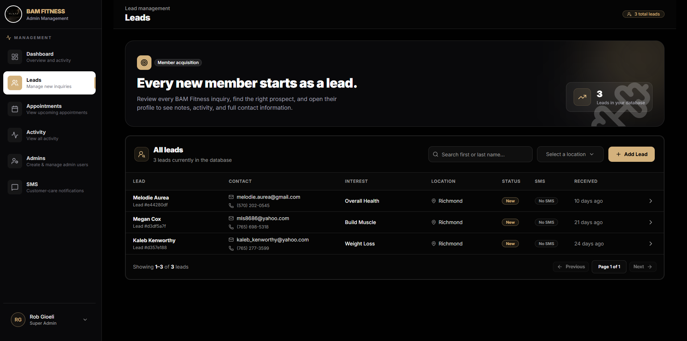Open Admins in the sidebar
This screenshot has width=687, height=341.
click(x=50, y=161)
